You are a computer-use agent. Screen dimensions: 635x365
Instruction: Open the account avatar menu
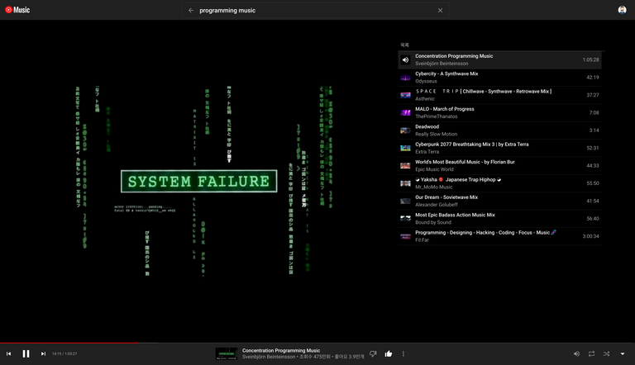[x=622, y=10]
